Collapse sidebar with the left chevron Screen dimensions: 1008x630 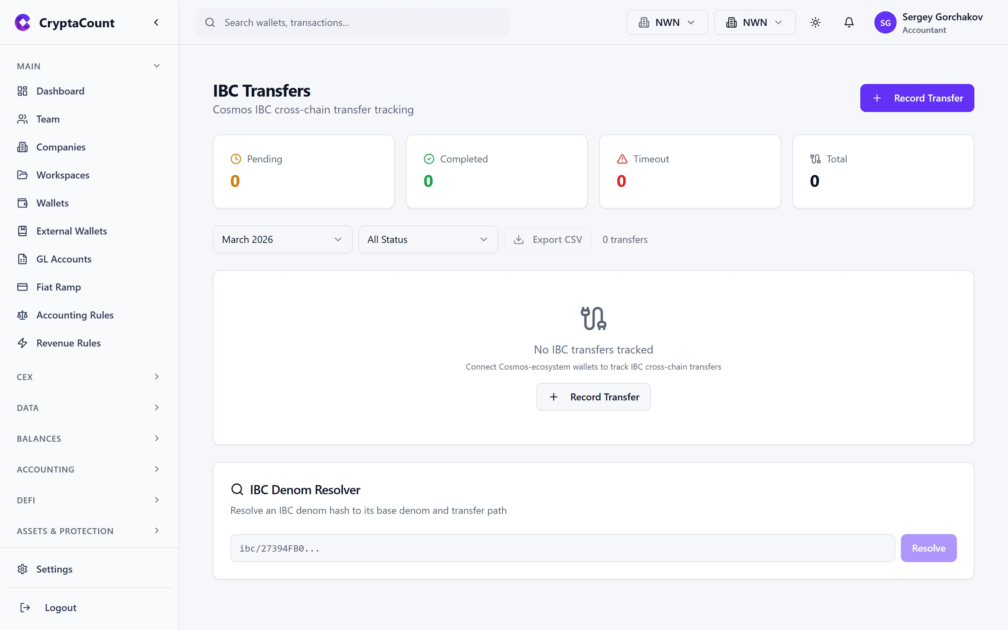point(156,22)
